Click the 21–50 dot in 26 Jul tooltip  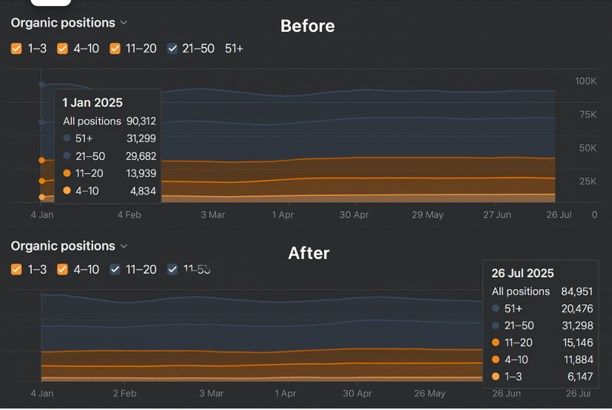click(496, 326)
